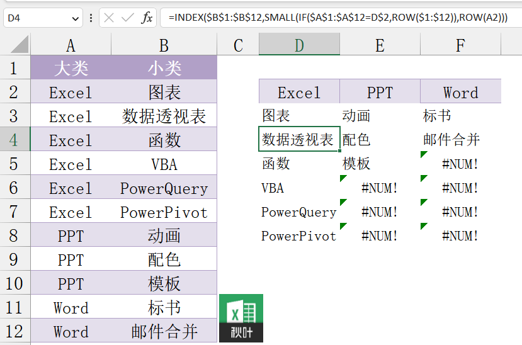Select row 5 header
The height and width of the screenshot is (345, 522).
point(15,163)
